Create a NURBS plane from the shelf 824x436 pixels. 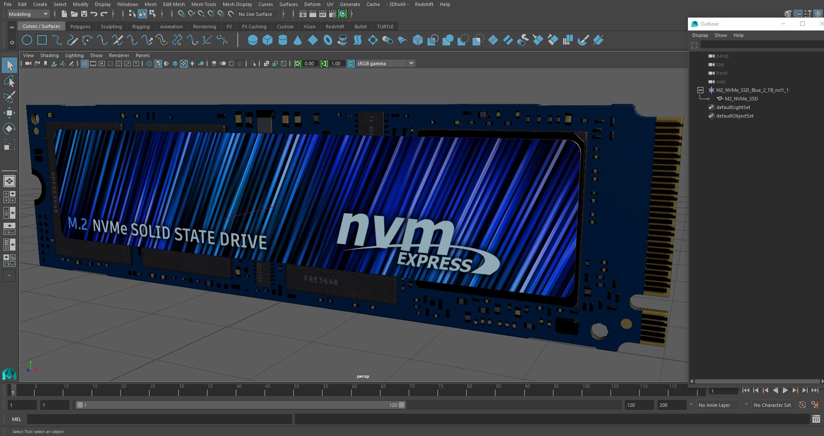[313, 40]
